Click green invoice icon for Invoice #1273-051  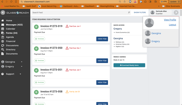click(36, 70)
